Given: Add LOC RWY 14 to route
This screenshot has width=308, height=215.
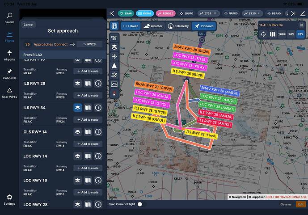Looking at the screenshot, I should tap(88, 168).
